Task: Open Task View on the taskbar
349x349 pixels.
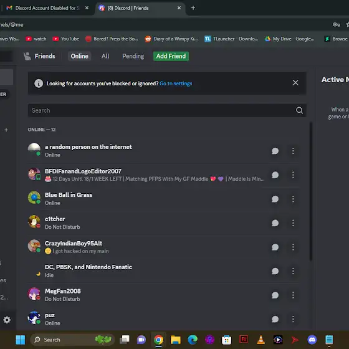Action: pyautogui.click(x=125, y=340)
